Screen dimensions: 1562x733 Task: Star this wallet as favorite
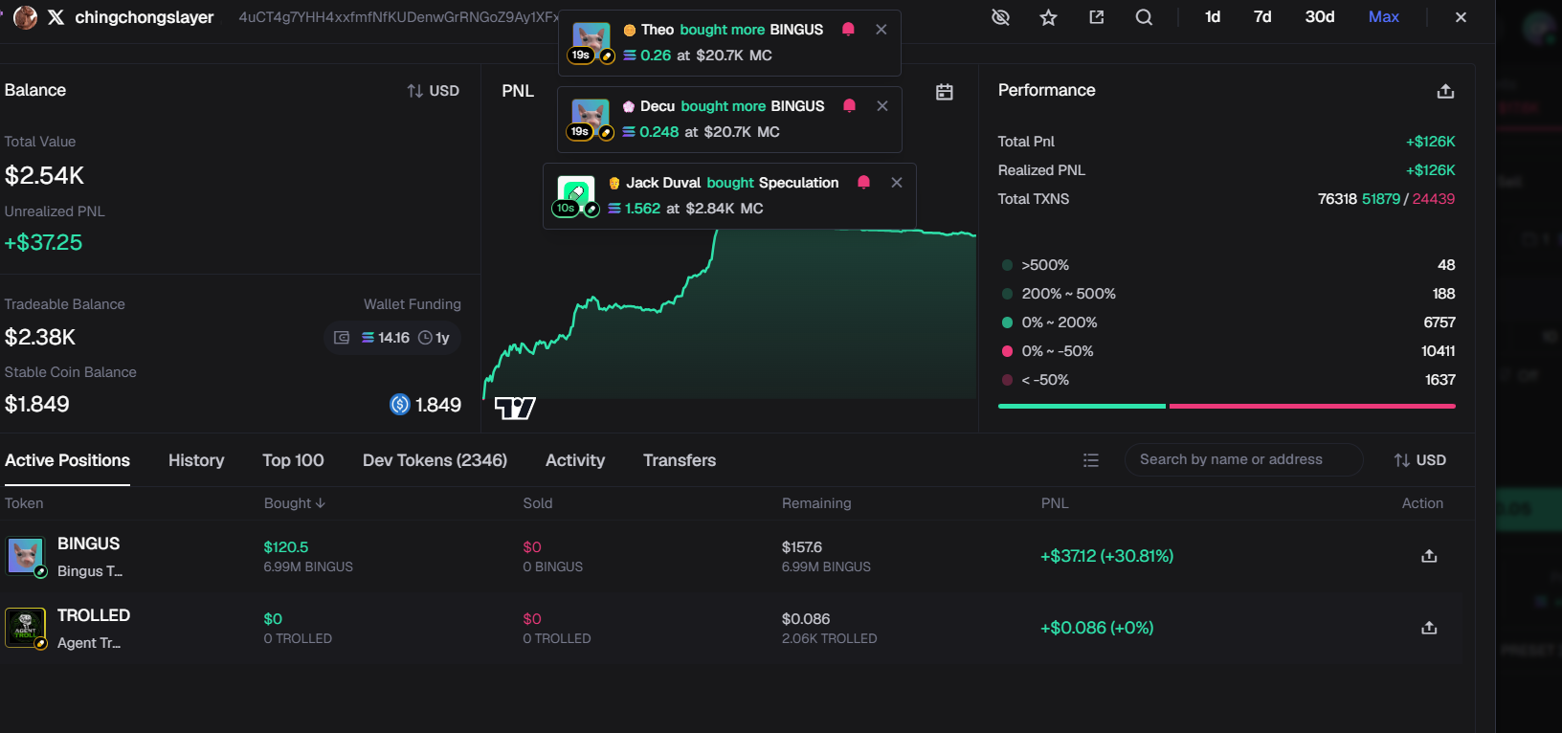1048,17
